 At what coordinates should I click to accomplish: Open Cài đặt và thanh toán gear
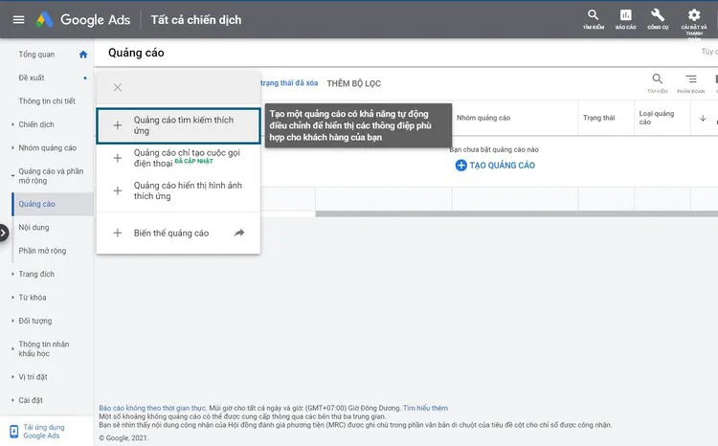[694, 19]
